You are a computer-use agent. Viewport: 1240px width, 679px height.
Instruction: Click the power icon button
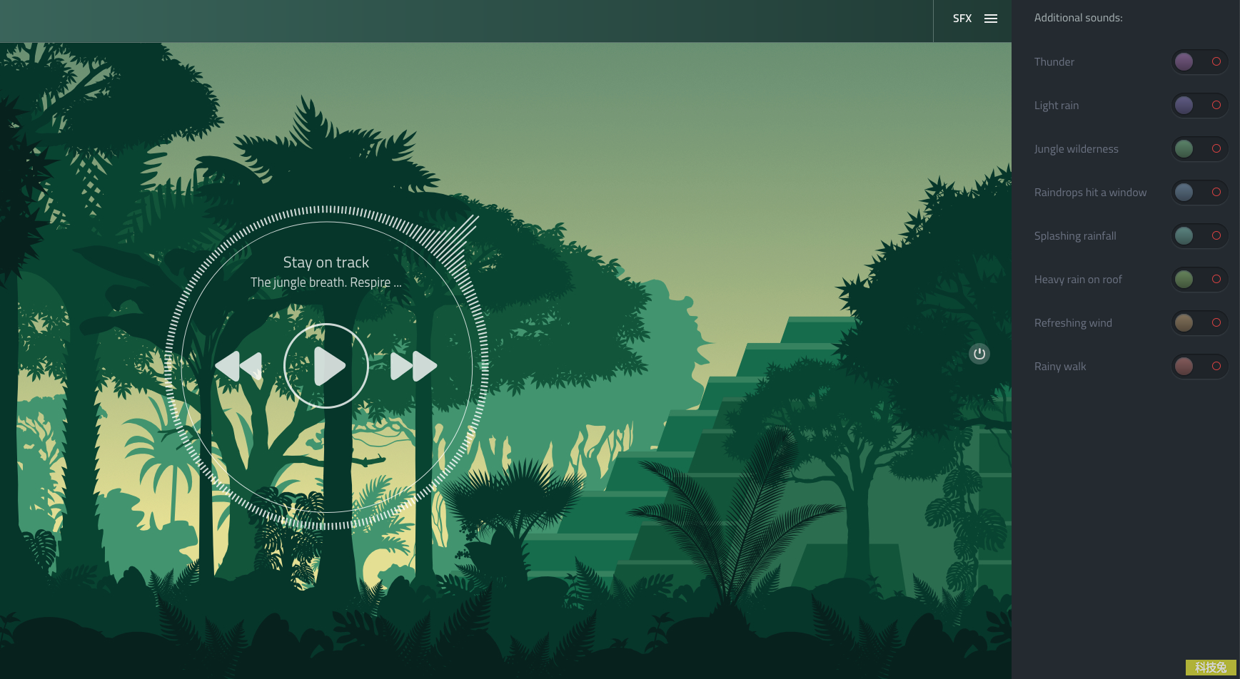click(x=979, y=354)
